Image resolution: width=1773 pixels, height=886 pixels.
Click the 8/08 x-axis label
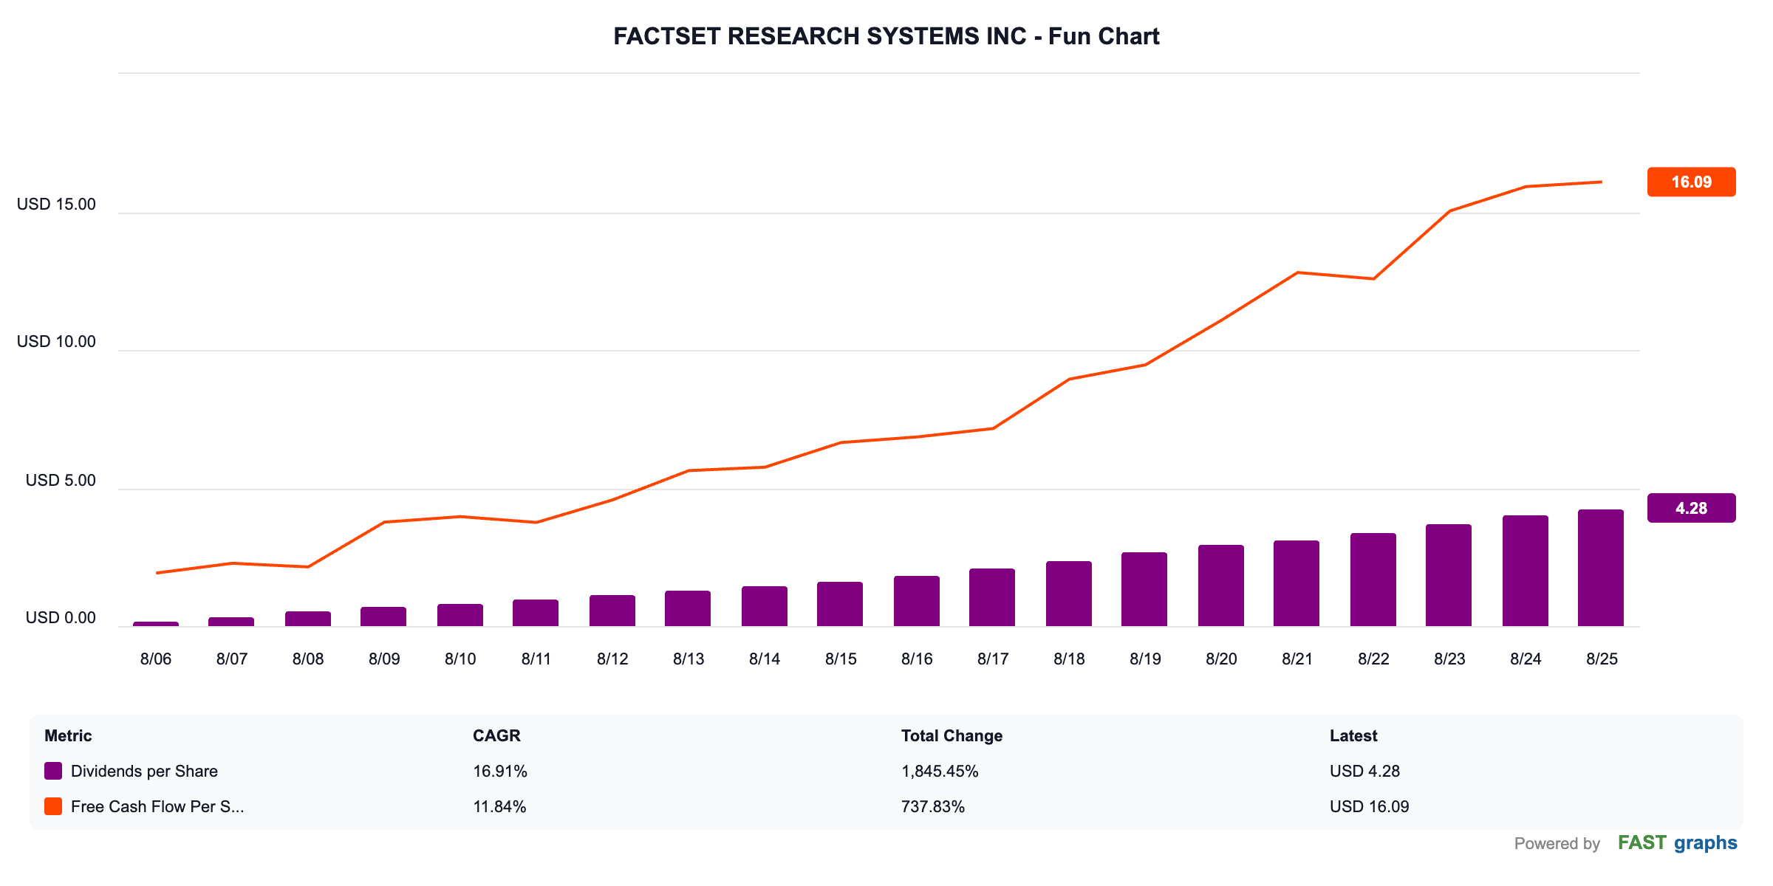tap(308, 659)
